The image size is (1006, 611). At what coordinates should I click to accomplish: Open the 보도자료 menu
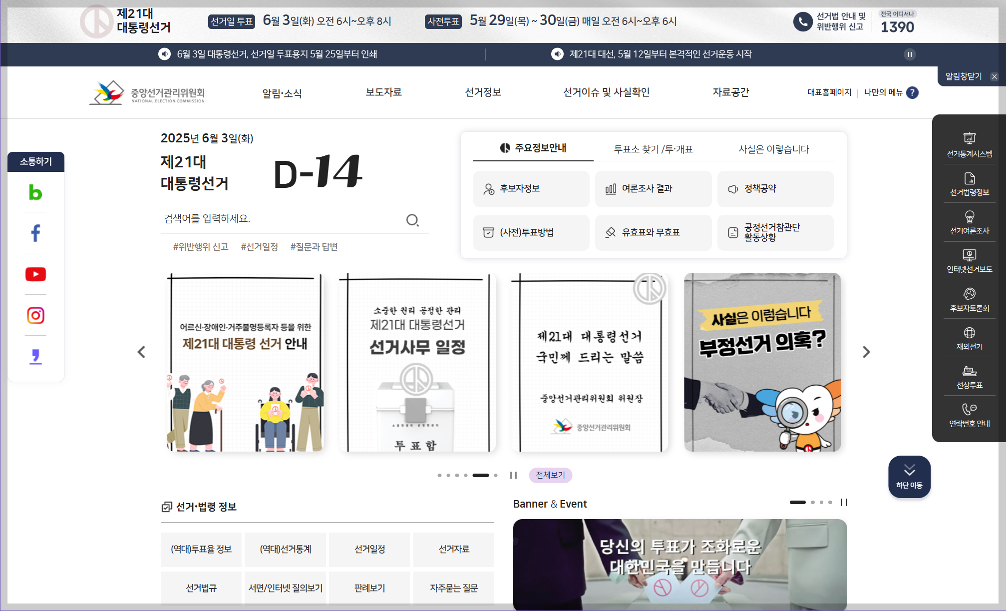click(383, 92)
